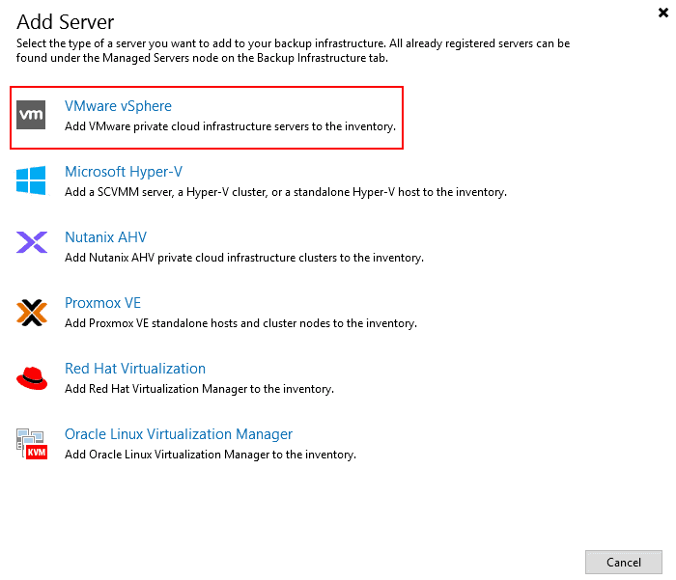Click the Oracle Linux KVM icon
676x580 pixels.
[31, 443]
